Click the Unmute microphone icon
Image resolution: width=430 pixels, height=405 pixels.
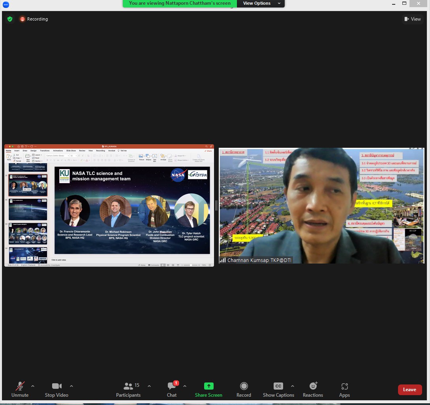pos(20,386)
